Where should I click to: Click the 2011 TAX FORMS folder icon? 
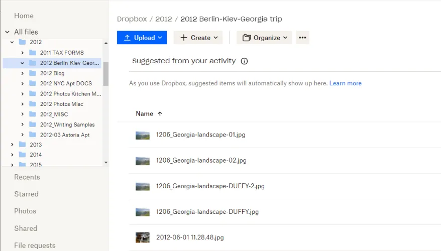tap(33, 53)
